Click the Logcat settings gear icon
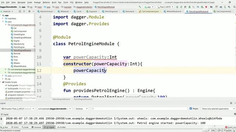The image size is (236, 132). pyautogui.click(x=231, y=103)
